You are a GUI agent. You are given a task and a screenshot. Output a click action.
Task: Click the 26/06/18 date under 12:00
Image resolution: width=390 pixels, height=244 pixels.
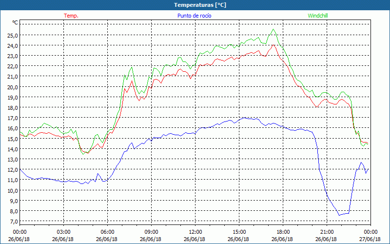tap(195, 239)
